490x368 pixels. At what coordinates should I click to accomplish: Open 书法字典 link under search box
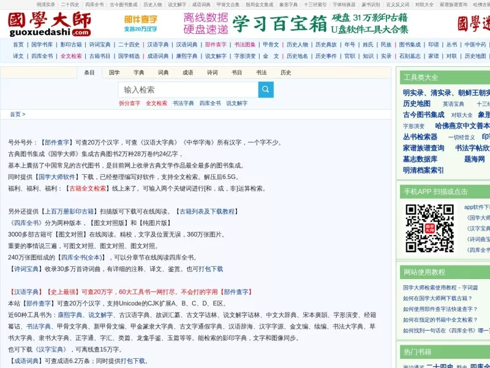pos(183,103)
